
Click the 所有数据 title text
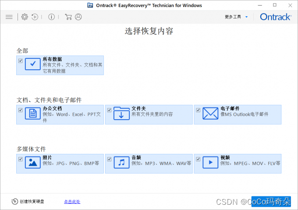[52, 59]
